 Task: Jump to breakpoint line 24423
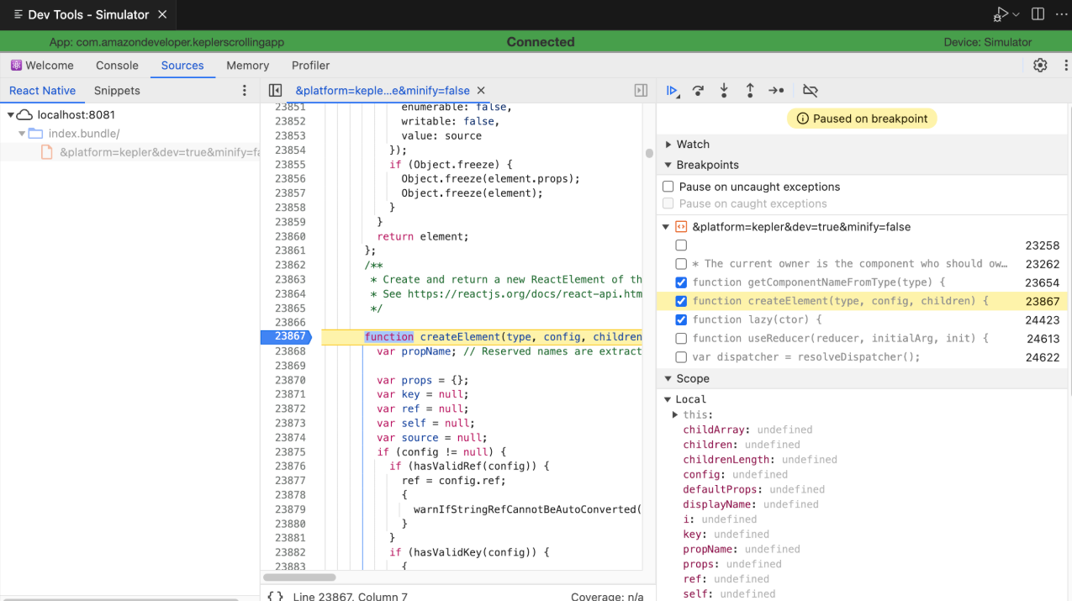(1043, 319)
